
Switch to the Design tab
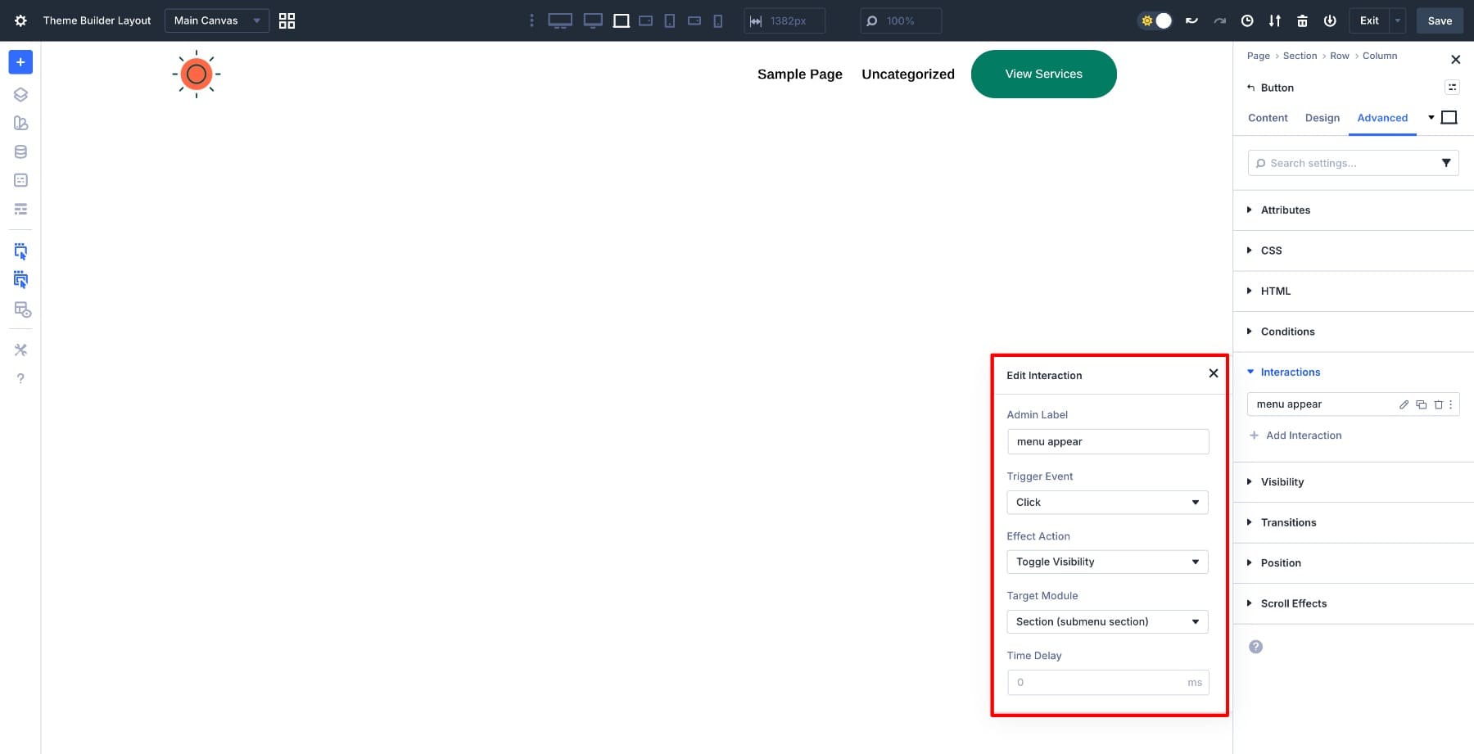pyautogui.click(x=1322, y=118)
